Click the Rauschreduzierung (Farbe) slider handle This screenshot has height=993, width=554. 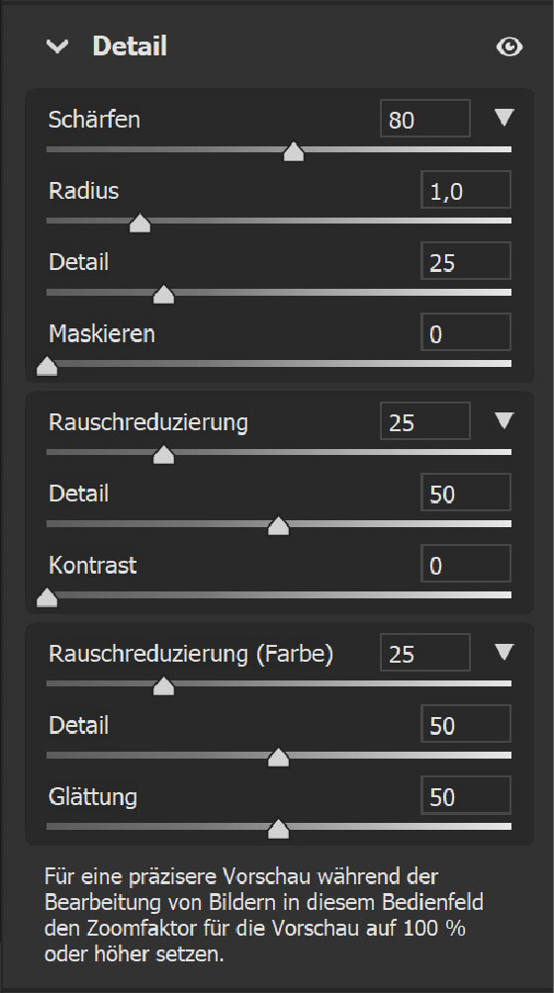(x=163, y=685)
